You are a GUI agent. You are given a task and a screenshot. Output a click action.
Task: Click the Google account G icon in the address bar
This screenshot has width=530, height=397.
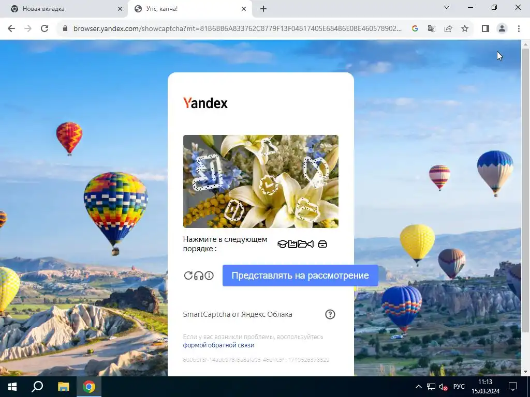[x=415, y=28]
